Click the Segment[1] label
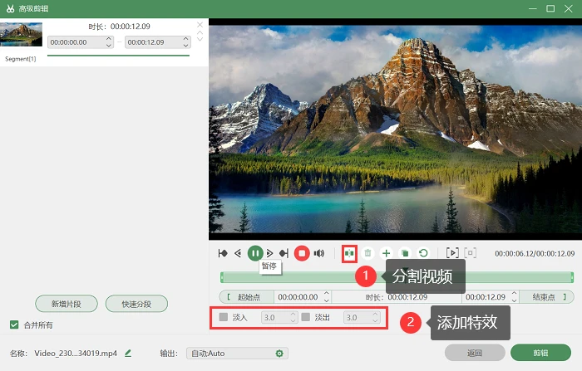 [x=21, y=59]
